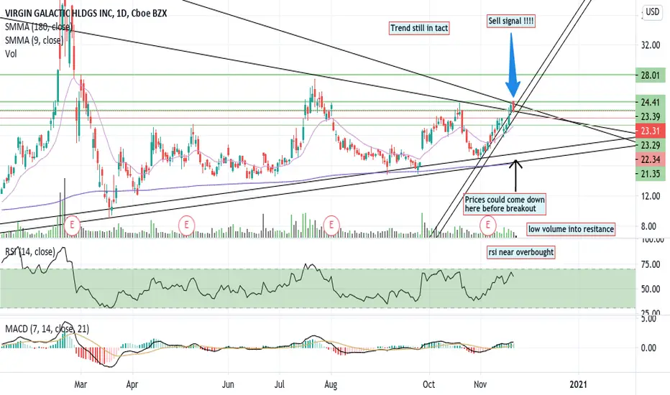Select the RSI (14, close) indicator legend
This screenshot has width=670, height=395.
click(x=30, y=252)
